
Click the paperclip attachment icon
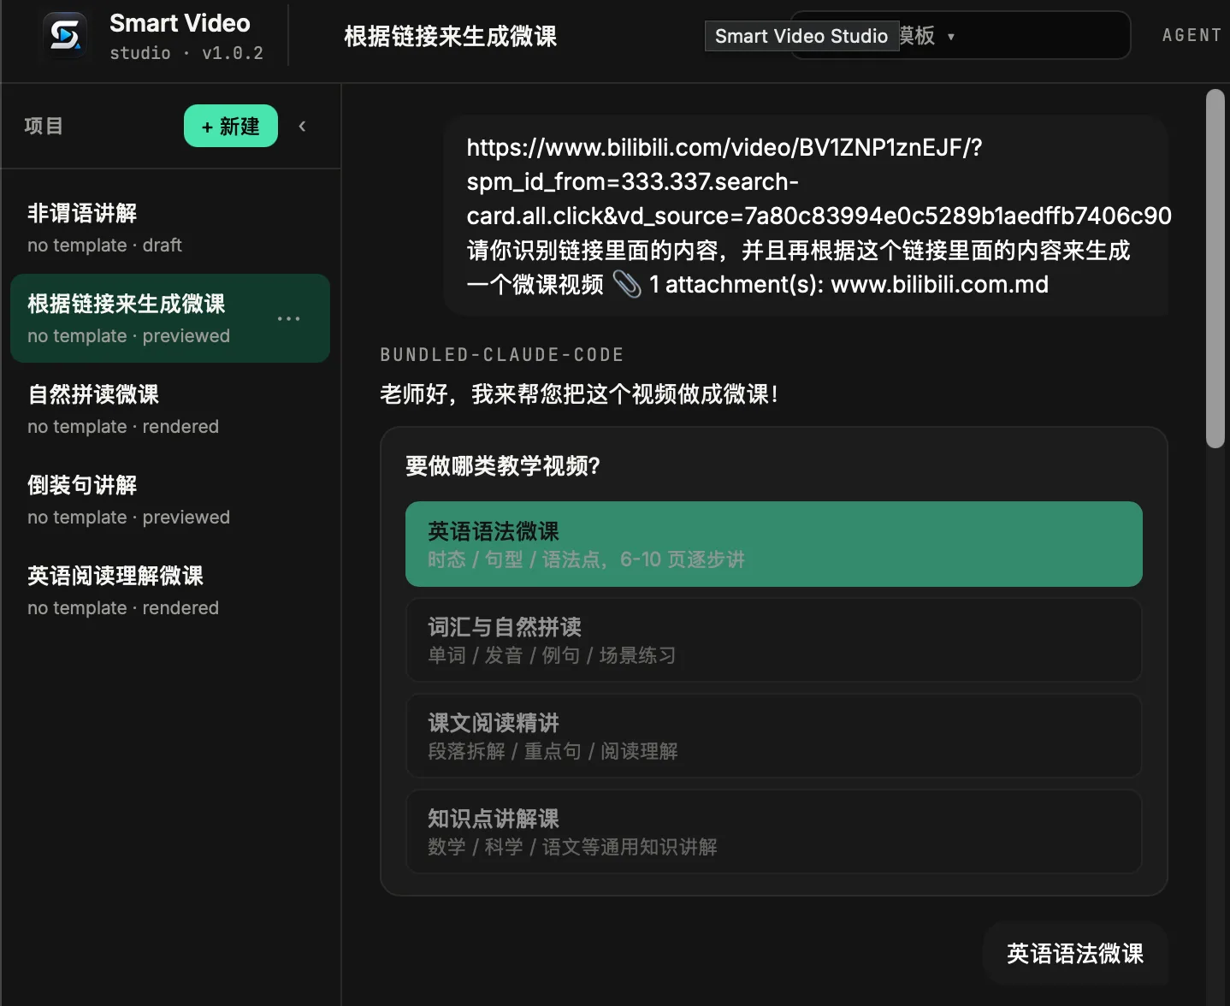pyautogui.click(x=627, y=284)
